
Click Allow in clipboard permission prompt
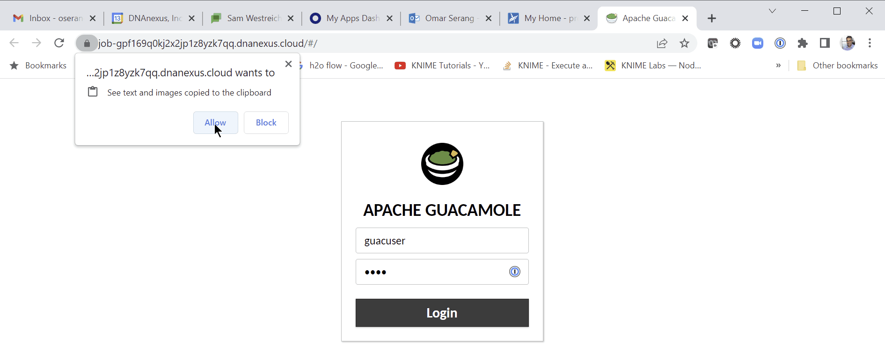click(215, 123)
